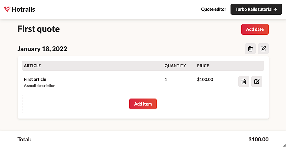Click the Hotrails brand name

point(23,9)
